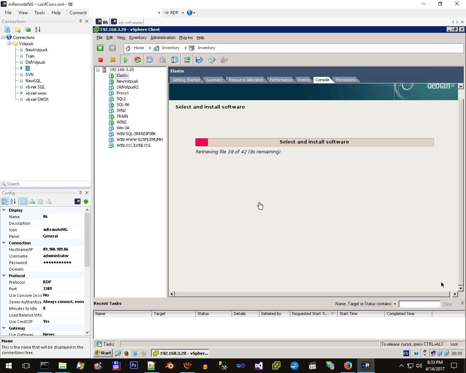Click the remote Start button
Viewport: 466px width, 373px height.
[x=103, y=353]
